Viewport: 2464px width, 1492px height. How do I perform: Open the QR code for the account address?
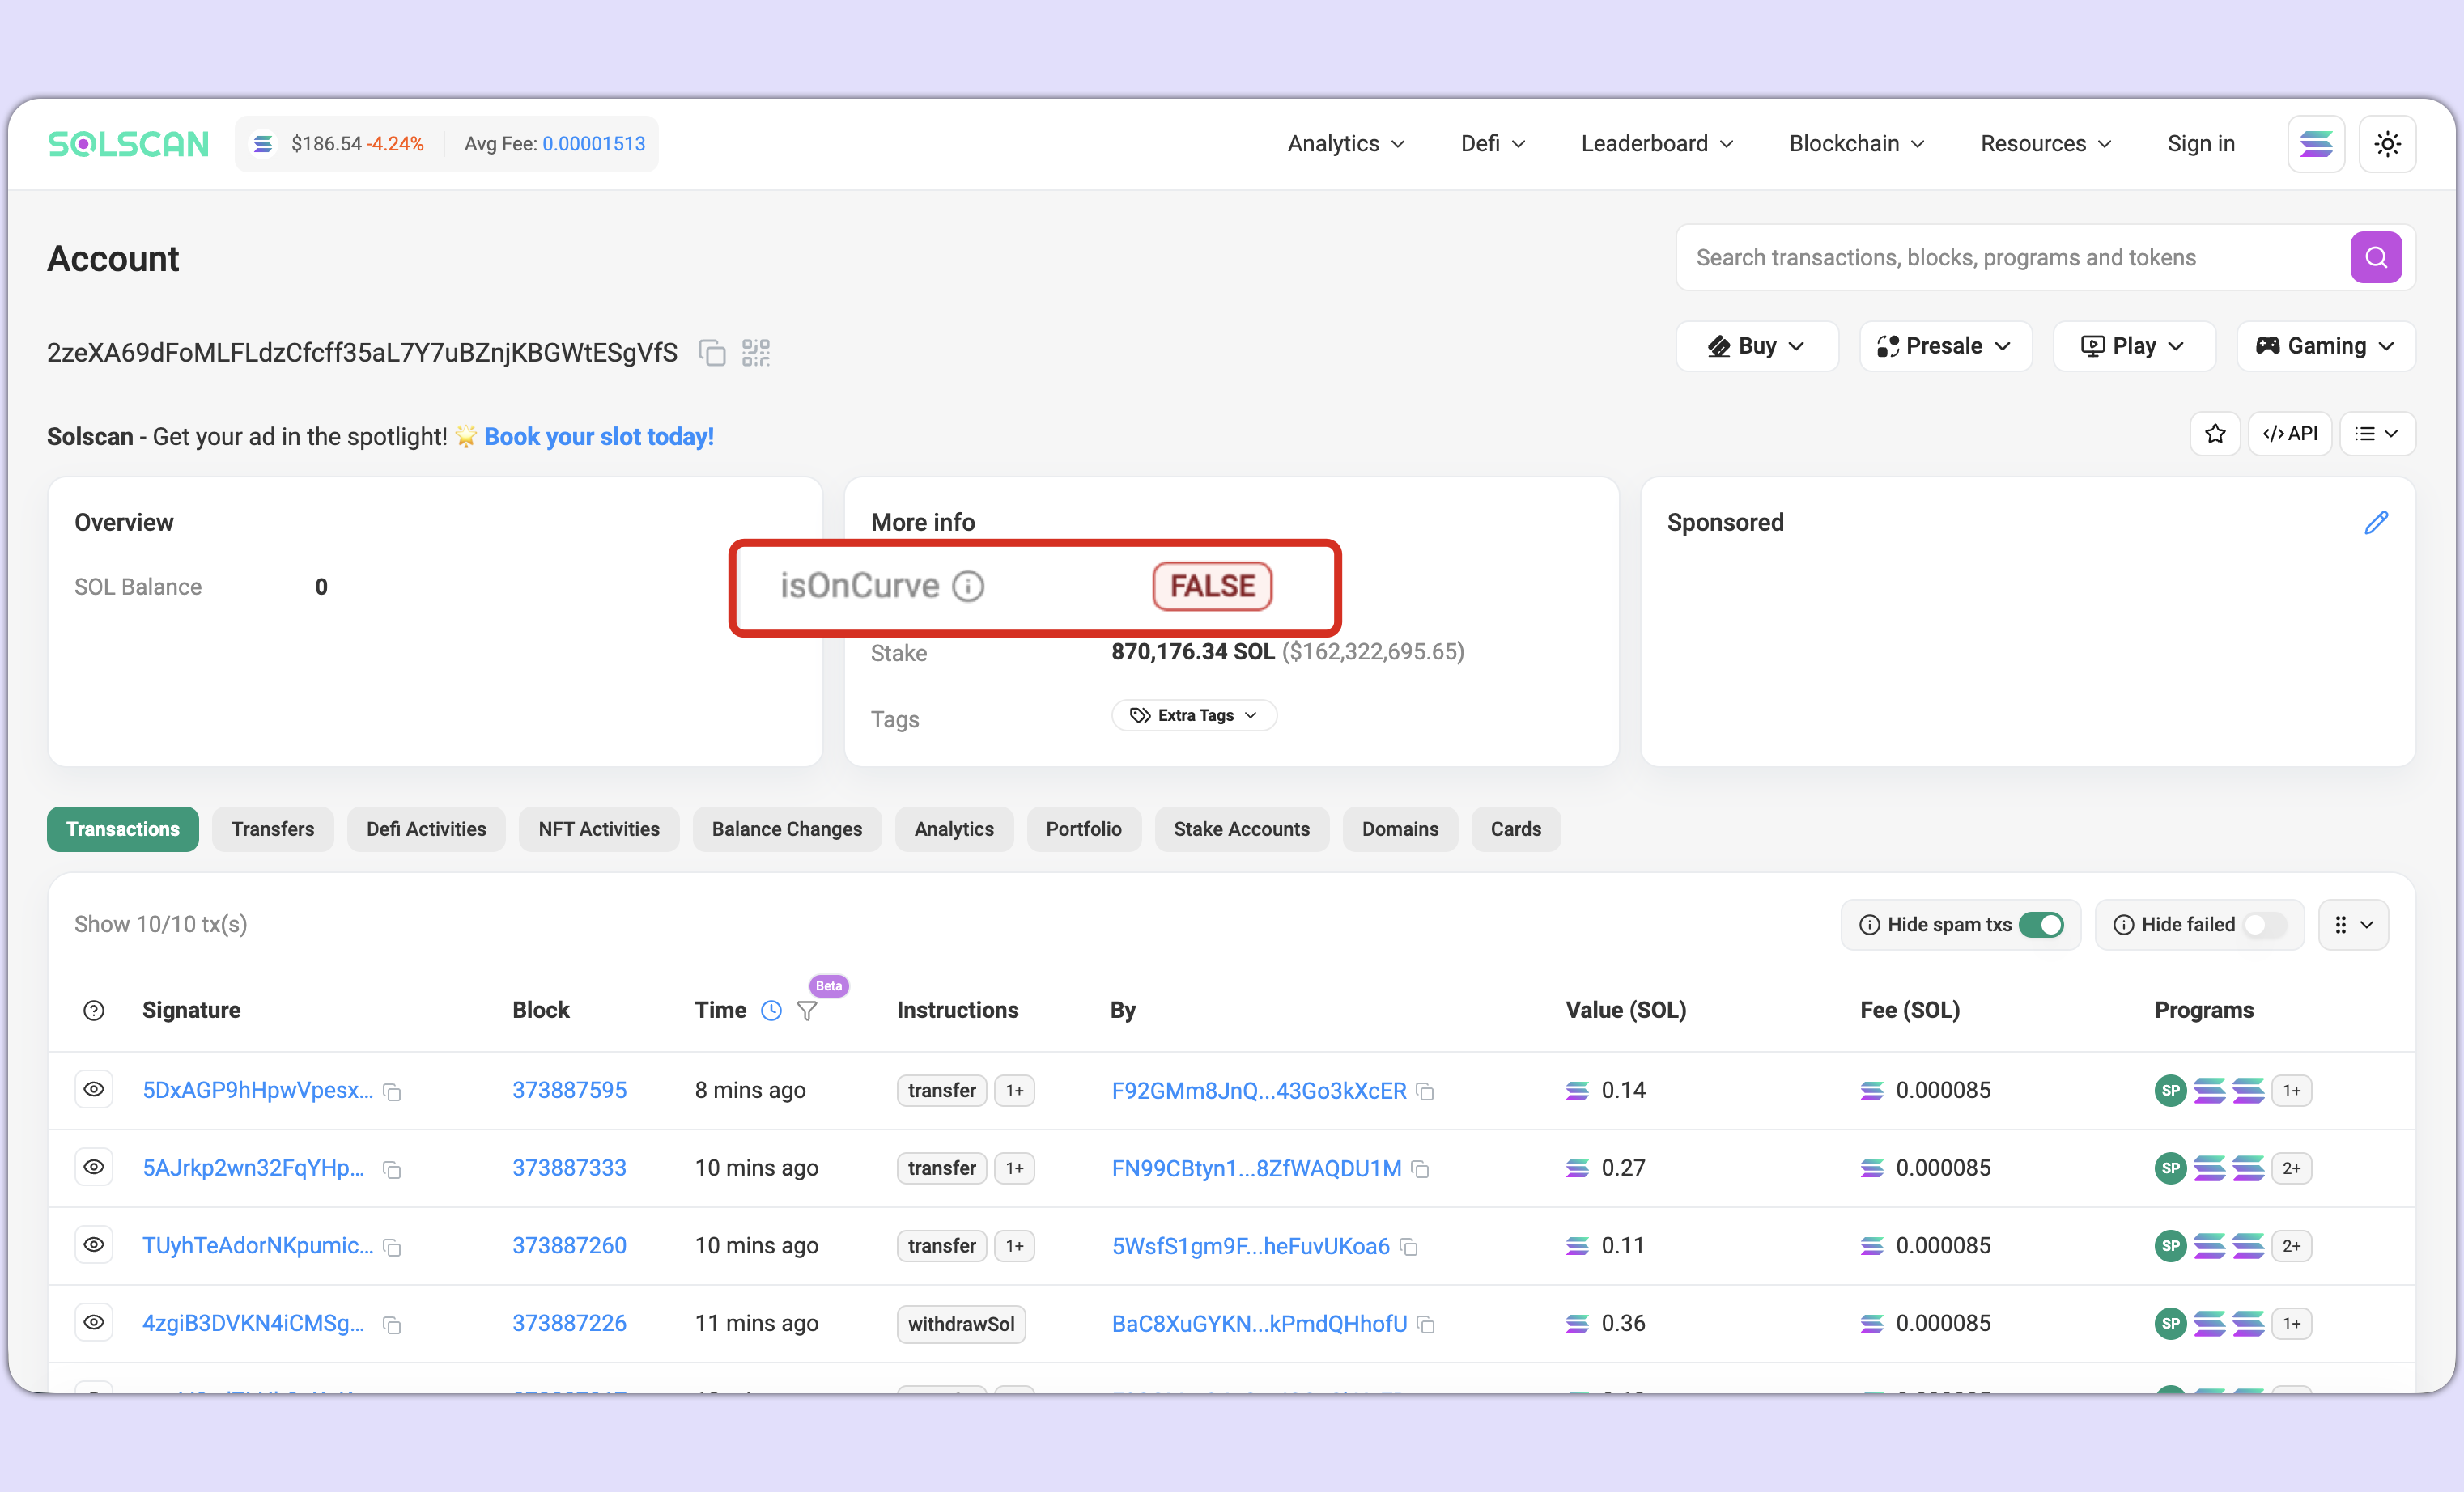pos(756,352)
